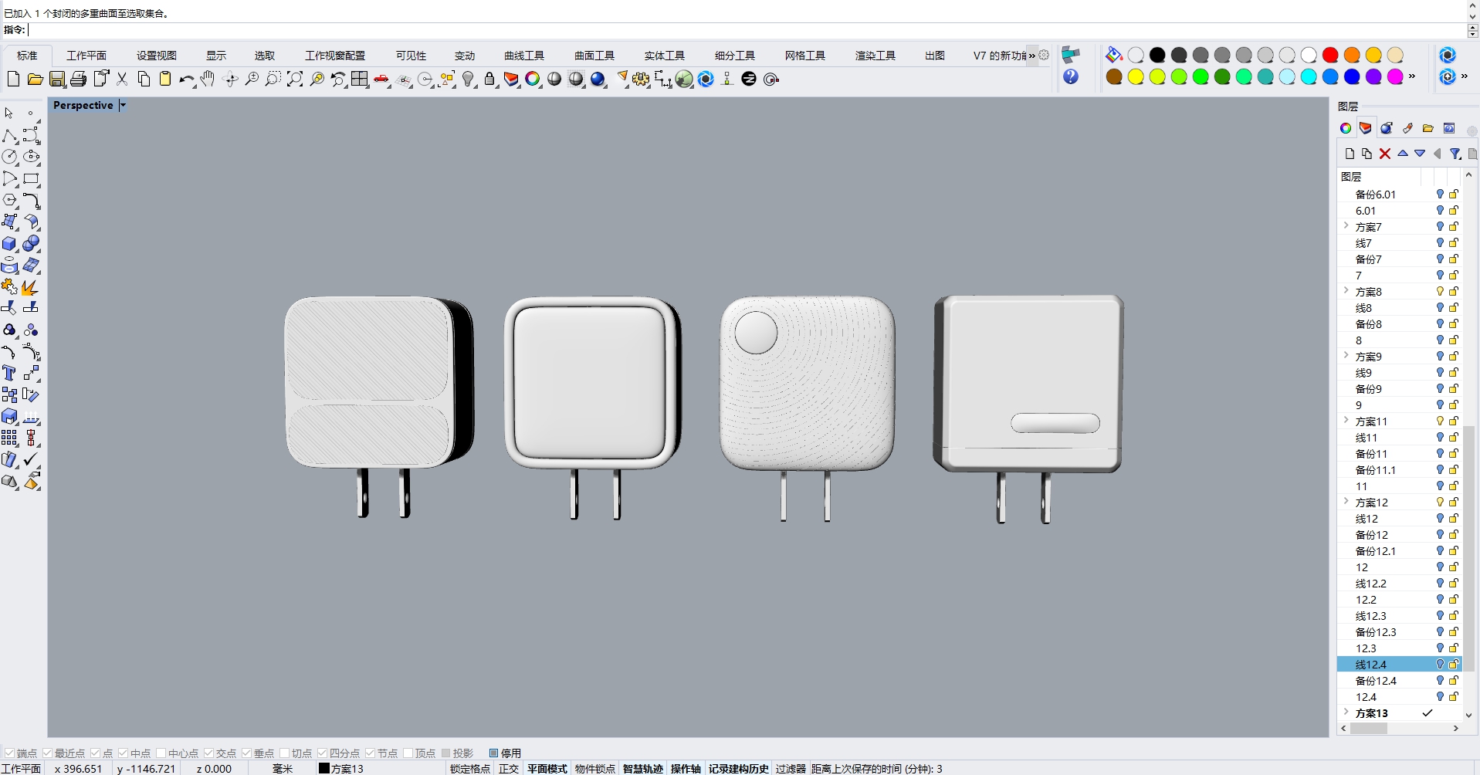Enable the 端点 osnap checkbox

tap(10, 753)
